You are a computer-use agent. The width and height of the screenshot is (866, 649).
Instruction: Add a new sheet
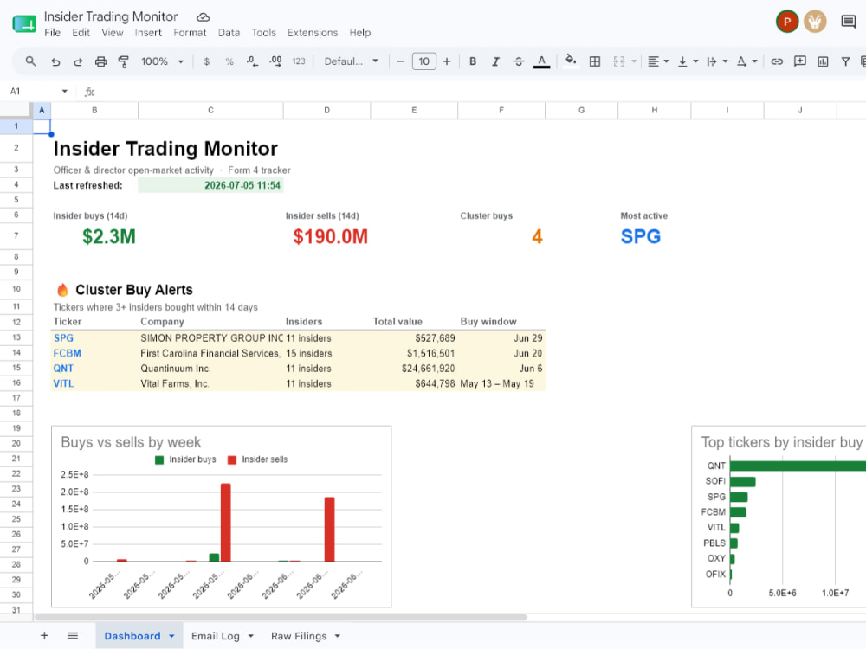(x=45, y=636)
